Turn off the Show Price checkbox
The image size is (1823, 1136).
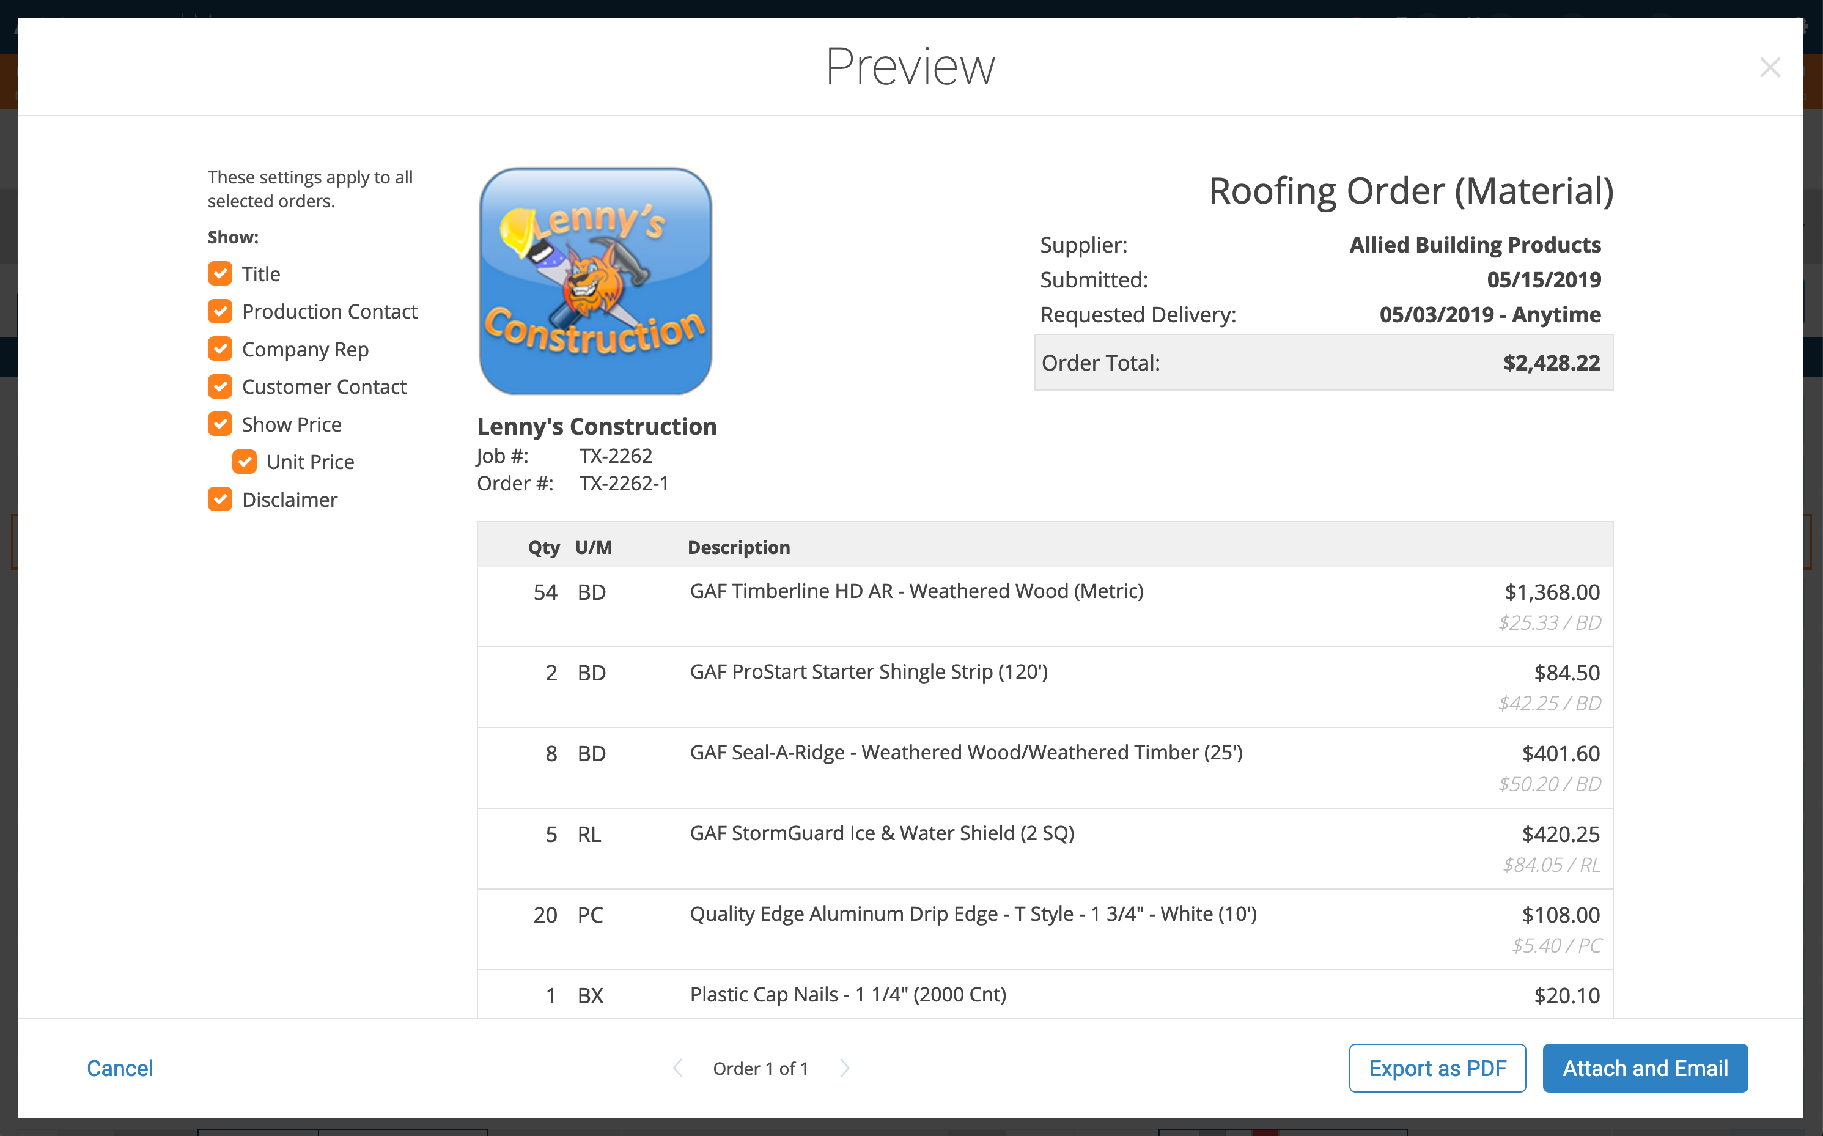(220, 424)
